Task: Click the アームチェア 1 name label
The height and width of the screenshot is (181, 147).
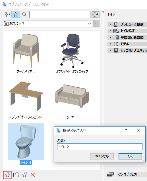Action: click(26, 72)
